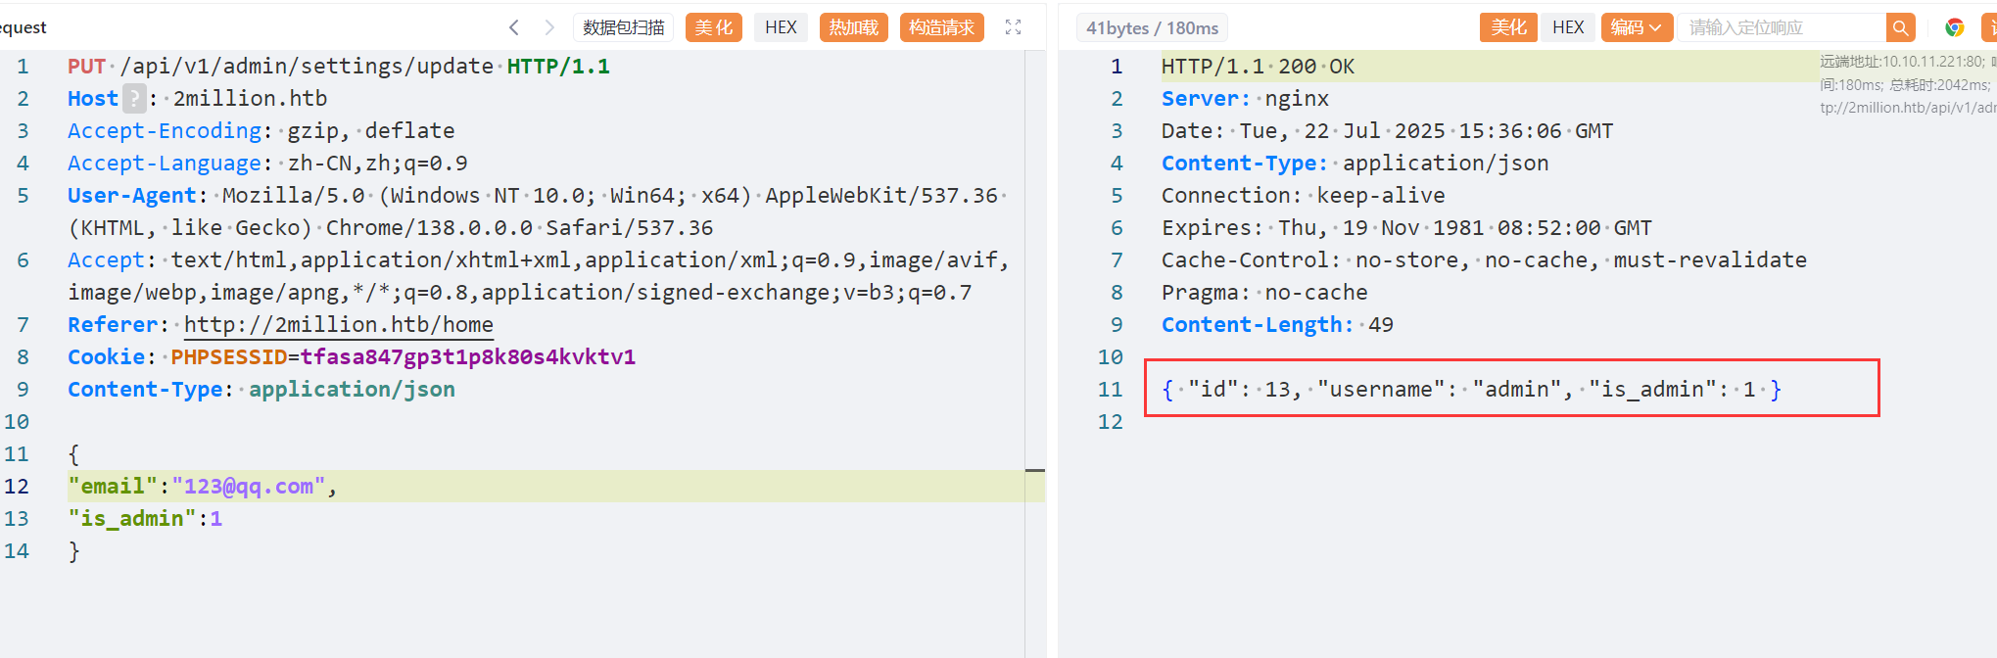
Task: Toggle HEX view in response panel
Action: pos(1567,27)
